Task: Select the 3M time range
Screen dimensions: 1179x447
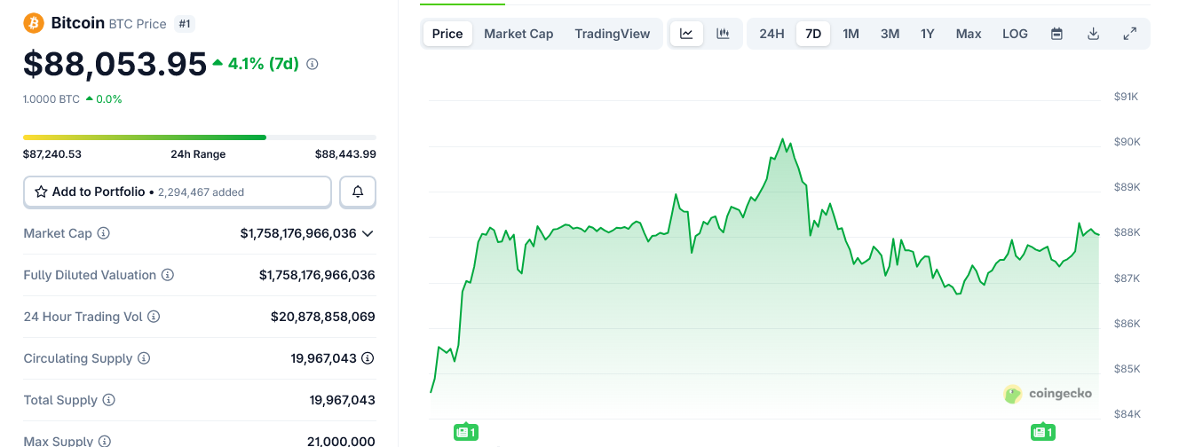Action: [890, 34]
